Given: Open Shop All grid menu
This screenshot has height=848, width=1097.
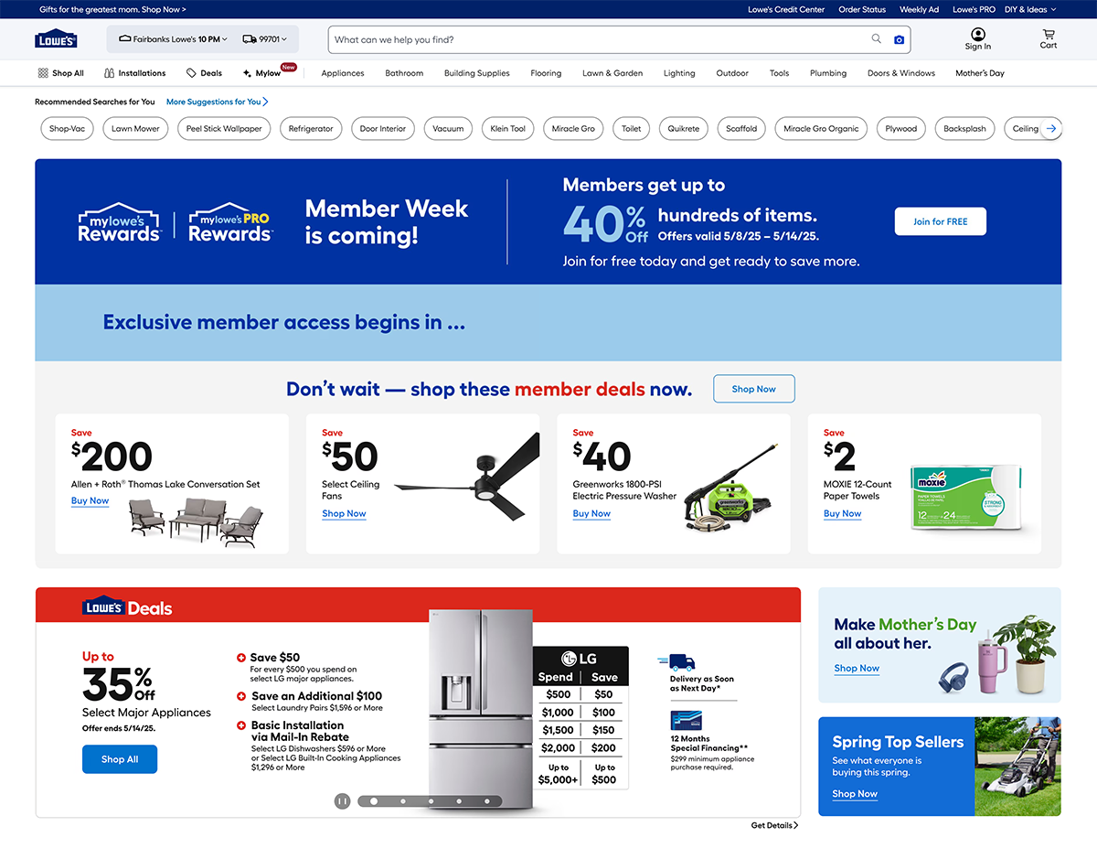Looking at the screenshot, I should tap(60, 73).
